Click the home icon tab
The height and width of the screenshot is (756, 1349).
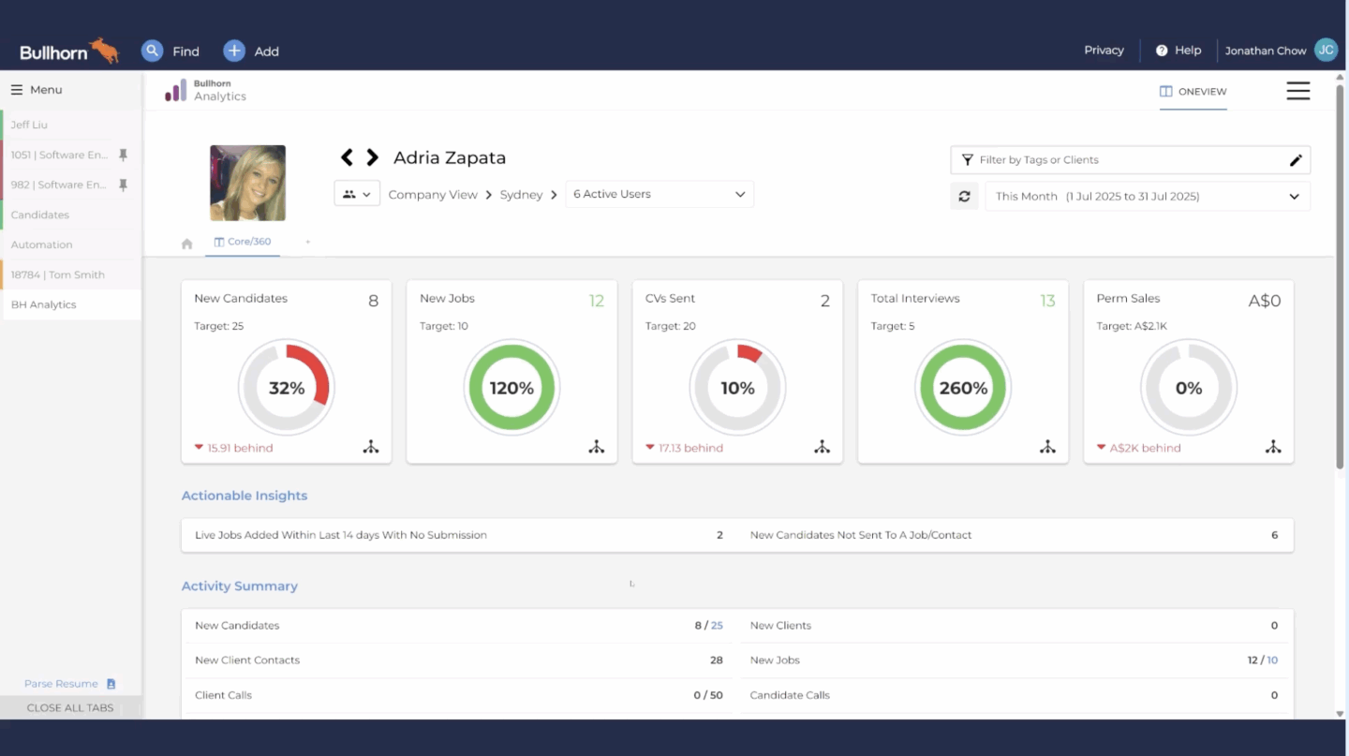(187, 244)
